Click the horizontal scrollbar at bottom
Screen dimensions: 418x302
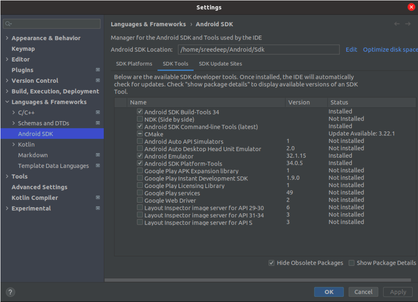click(257, 280)
